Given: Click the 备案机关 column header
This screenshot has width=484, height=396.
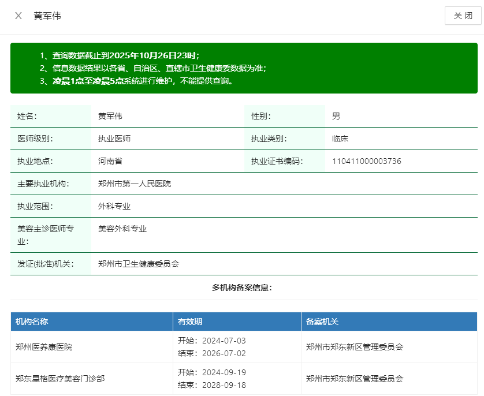Looking at the screenshot, I should [x=322, y=322].
